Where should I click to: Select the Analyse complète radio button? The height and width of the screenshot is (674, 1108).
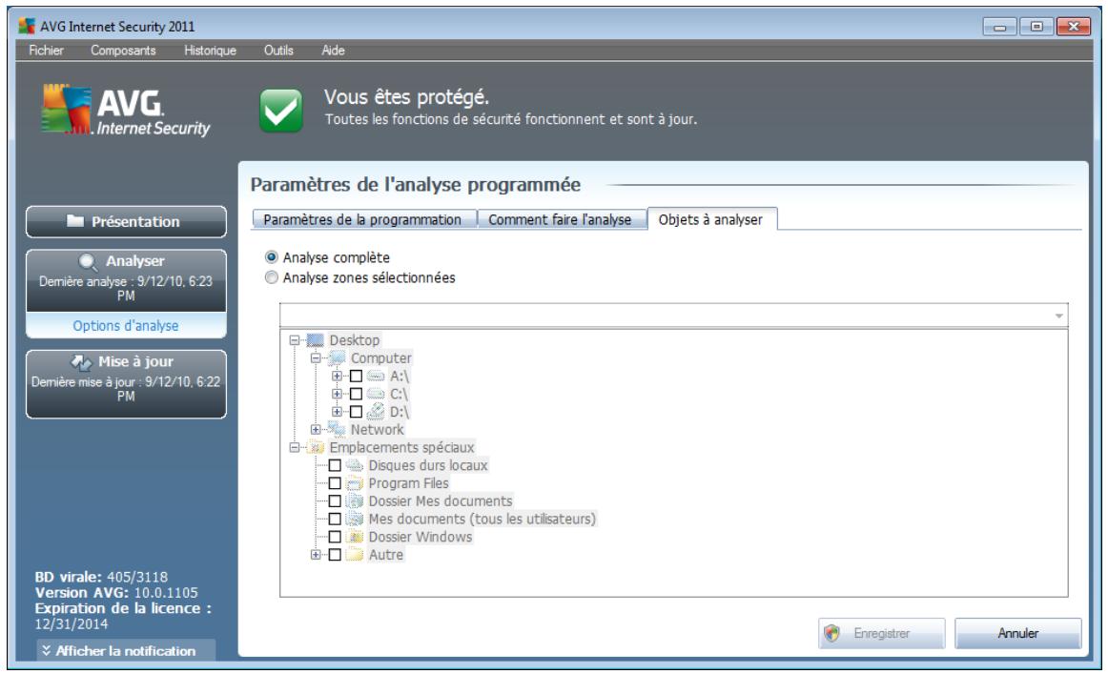pos(272,257)
